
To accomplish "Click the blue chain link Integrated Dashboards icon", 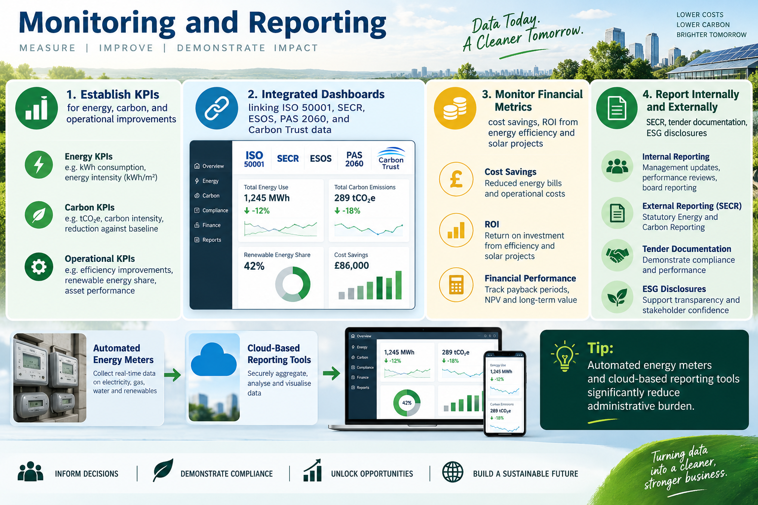I will pos(217,108).
